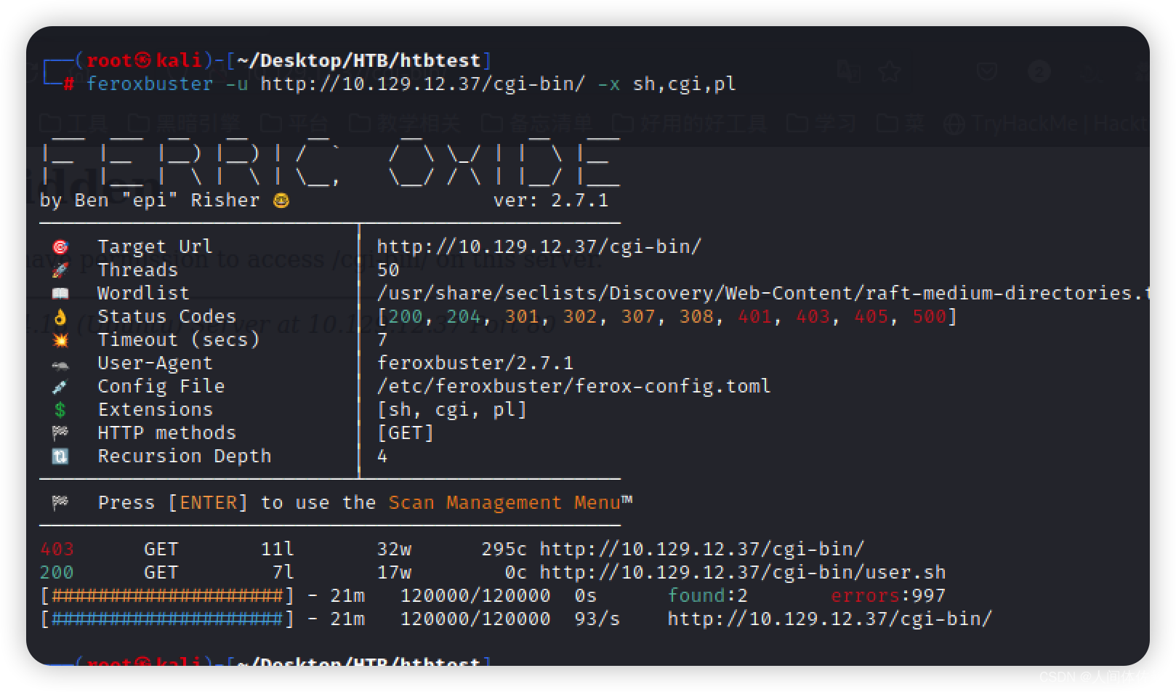Click the Timeout value '7'
This screenshot has width=1176, height=692.
(382, 340)
